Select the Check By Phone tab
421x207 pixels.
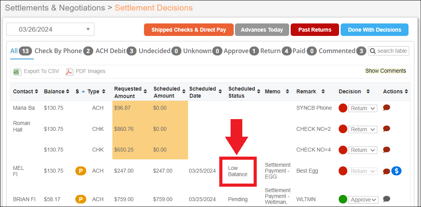click(64, 51)
